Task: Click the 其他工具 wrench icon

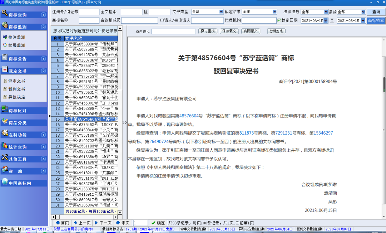Action: [x=4, y=157]
